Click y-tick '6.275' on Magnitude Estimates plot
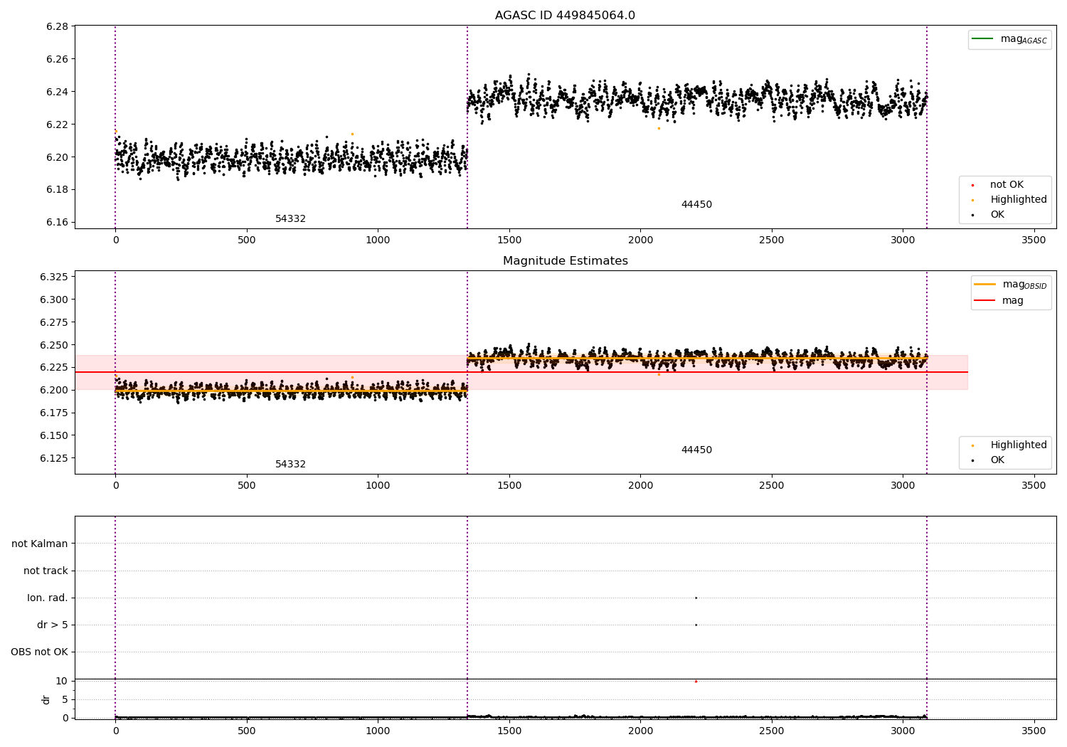Viewport: 1067px width, 747px height. 54,322
